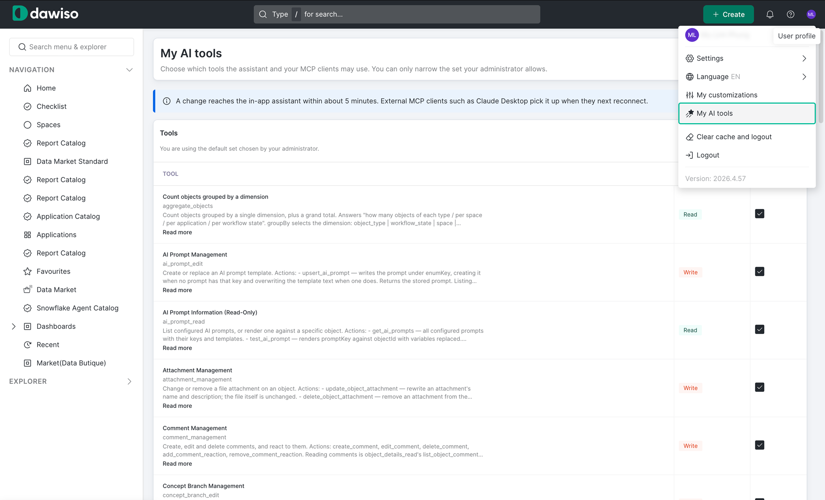Choose Clear cache and logout
The height and width of the screenshot is (500, 825).
click(x=747, y=137)
